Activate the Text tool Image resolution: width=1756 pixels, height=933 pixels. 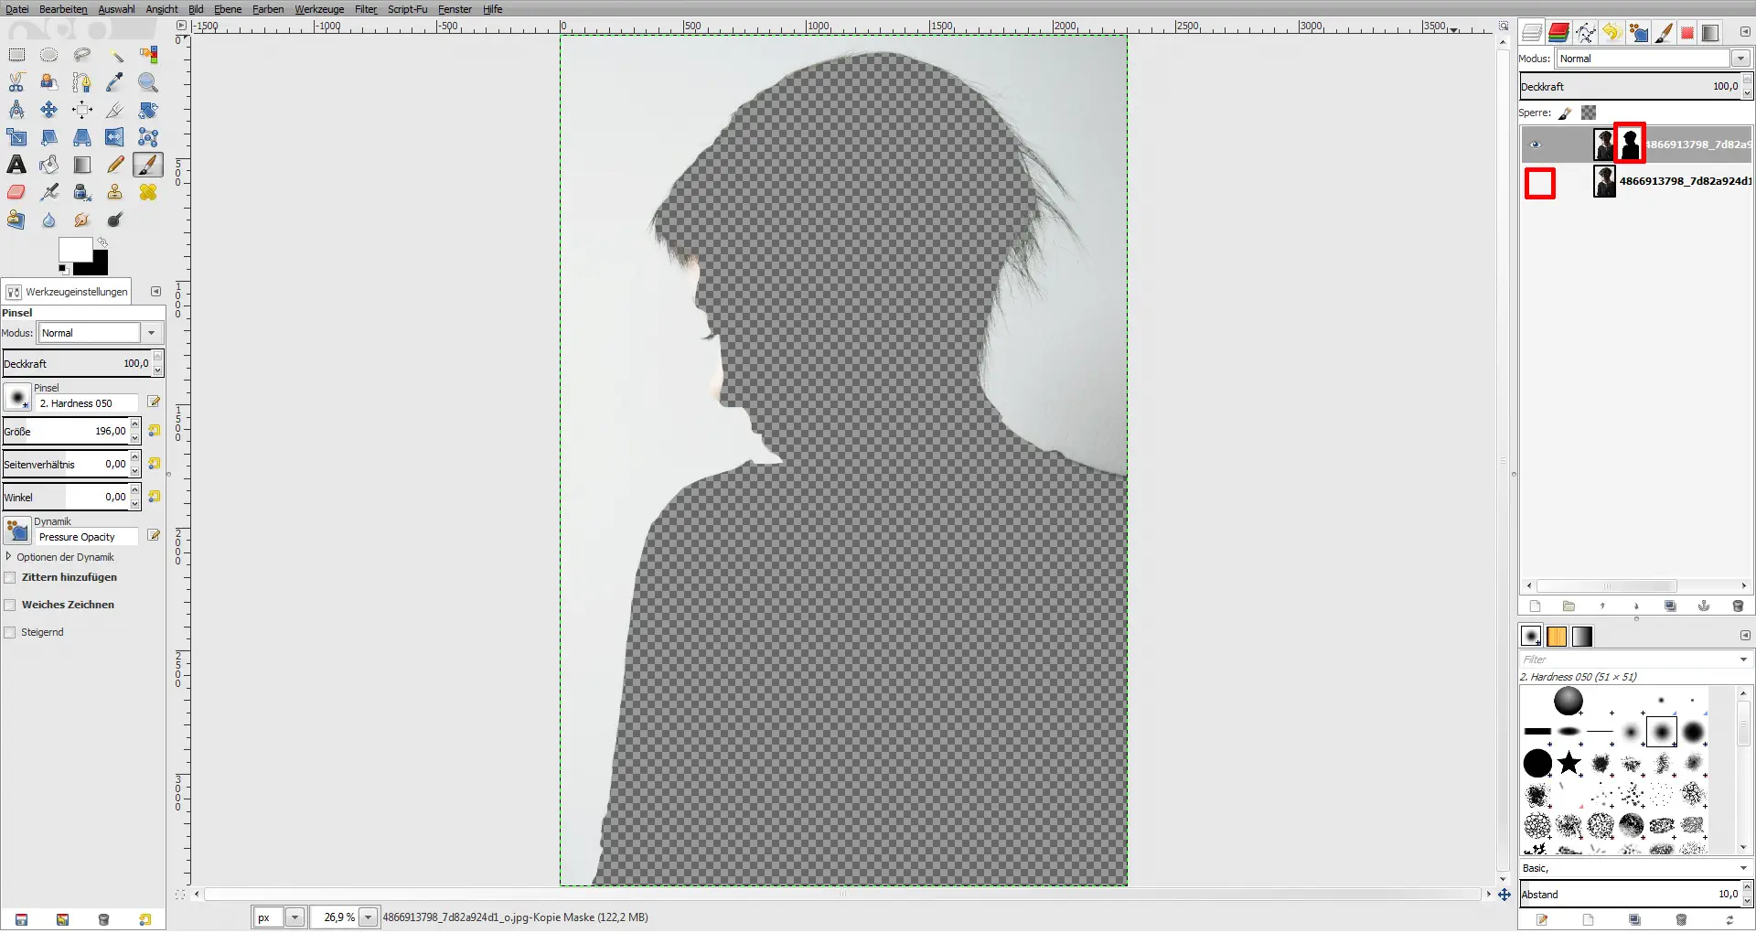16,165
